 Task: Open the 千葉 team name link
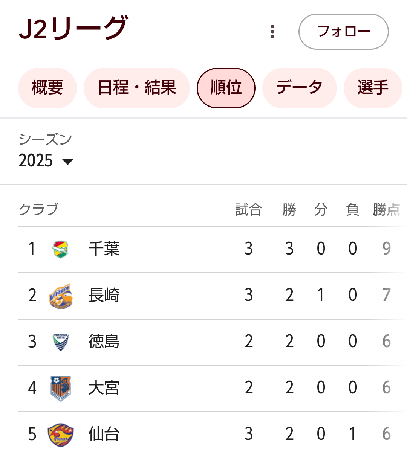[x=104, y=249]
